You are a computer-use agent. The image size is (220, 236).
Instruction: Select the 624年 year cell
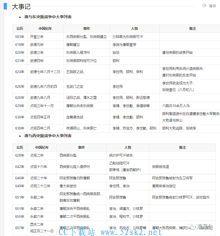click(20, 72)
